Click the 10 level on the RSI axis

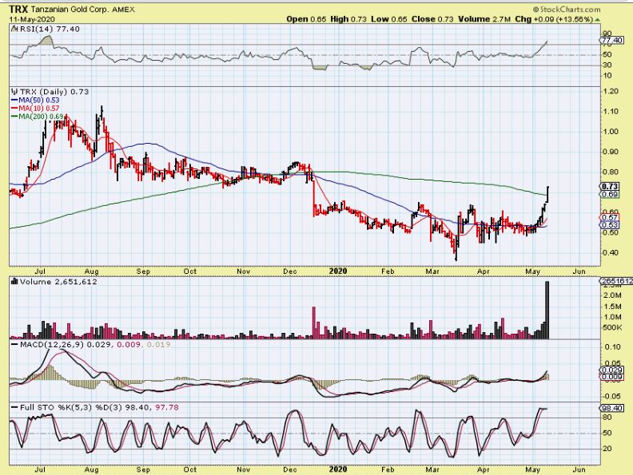tap(607, 75)
